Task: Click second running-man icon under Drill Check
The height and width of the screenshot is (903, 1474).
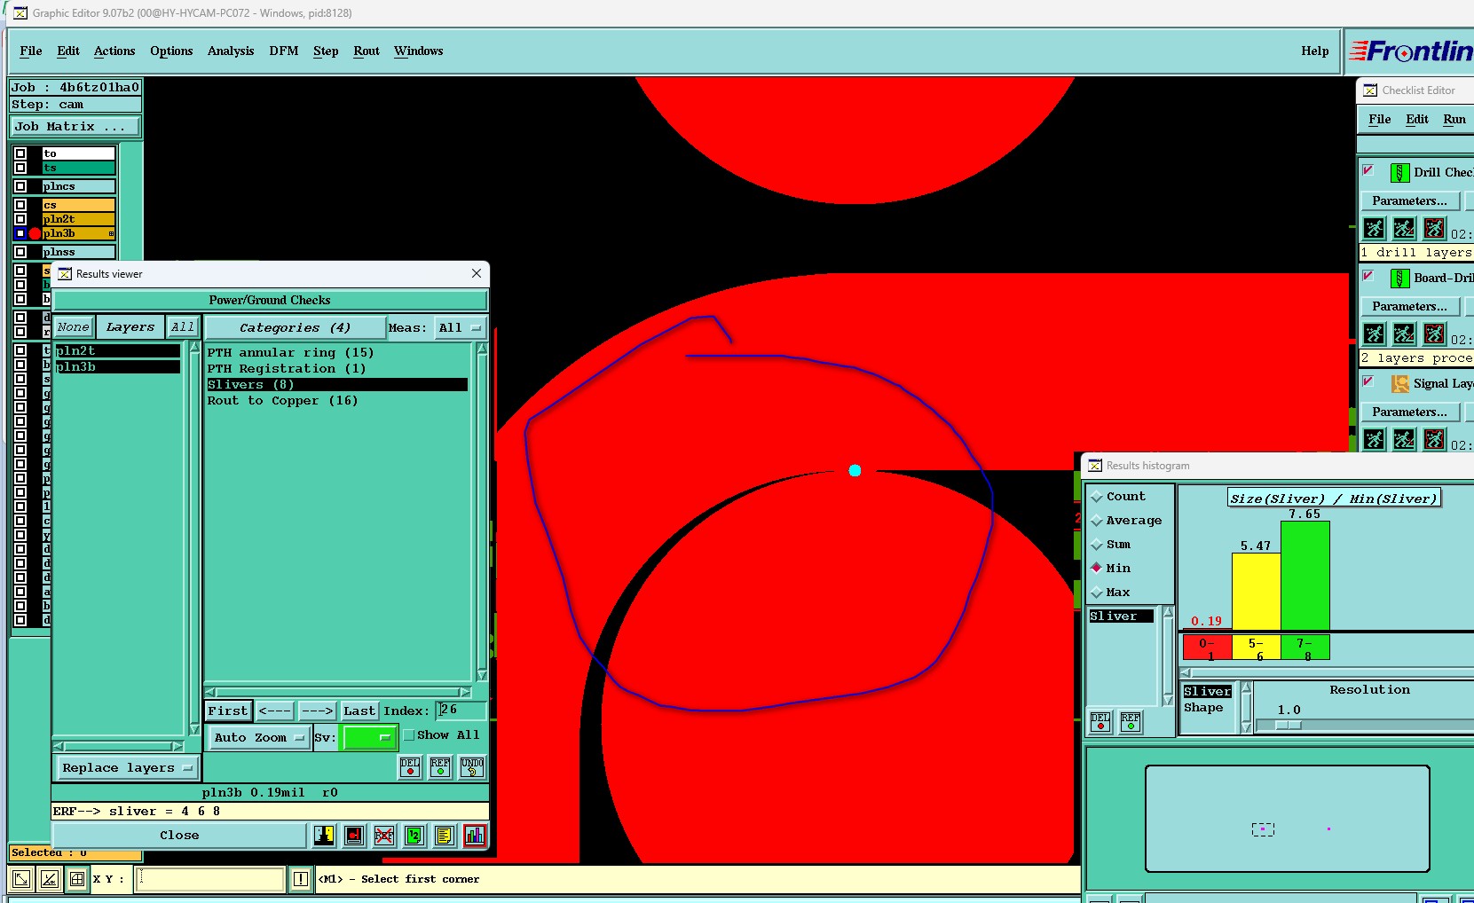Action: (1405, 229)
